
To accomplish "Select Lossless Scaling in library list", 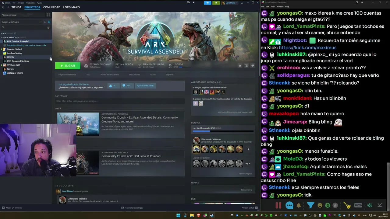I will pos(14,53).
